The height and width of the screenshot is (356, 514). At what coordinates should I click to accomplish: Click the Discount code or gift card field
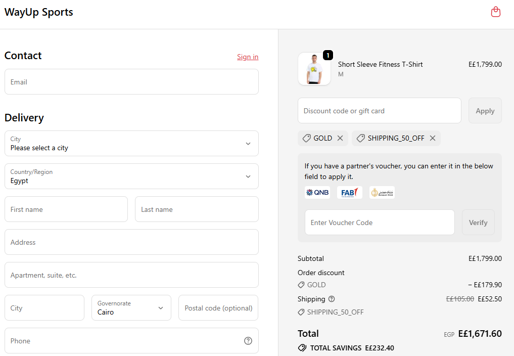point(380,110)
